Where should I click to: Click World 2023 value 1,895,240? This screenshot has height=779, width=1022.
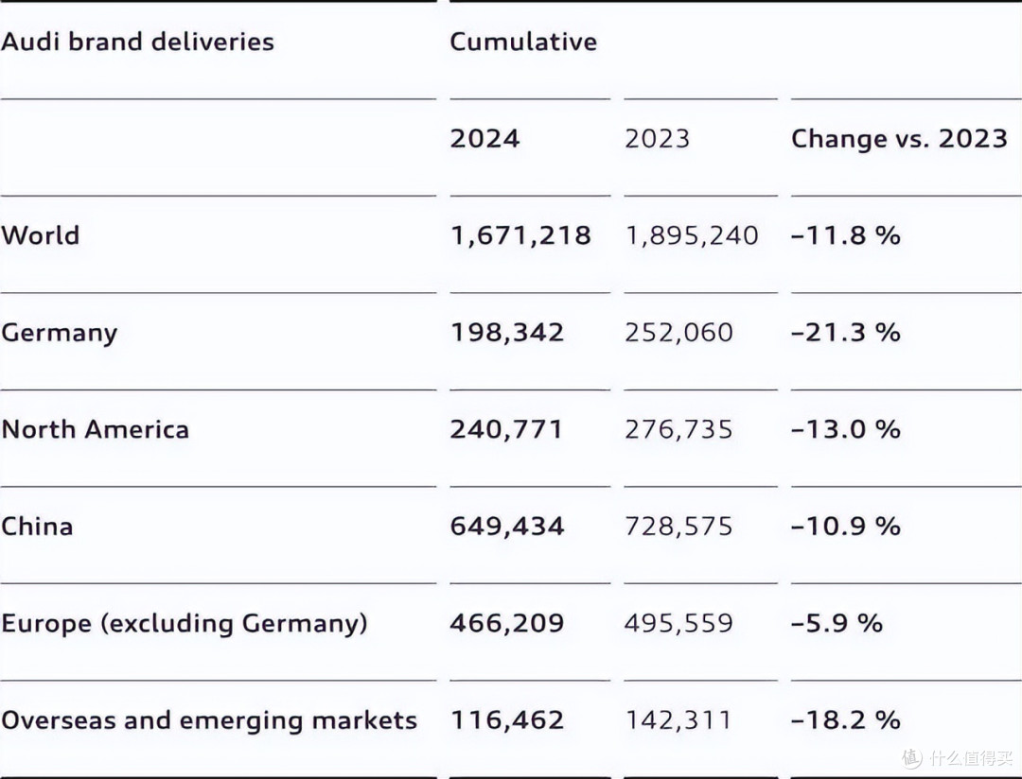[692, 235]
